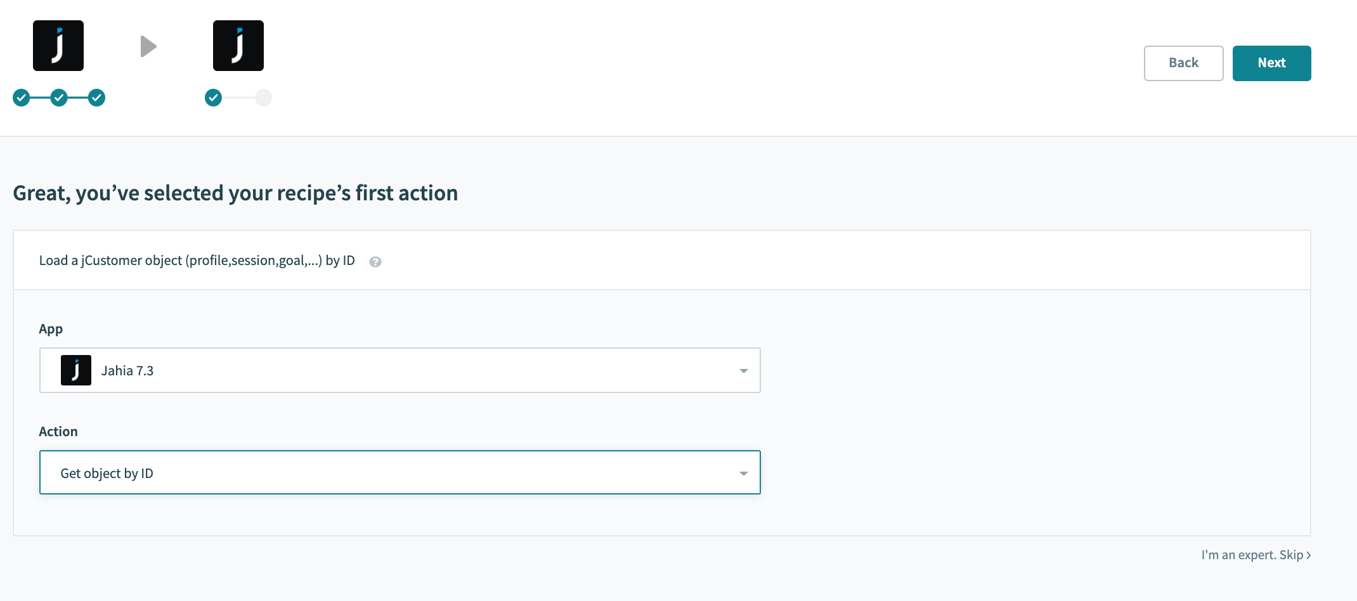The width and height of the screenshot is (1357, 601).
Task: Select the completed action step checkmark
Action: [214, 98]
